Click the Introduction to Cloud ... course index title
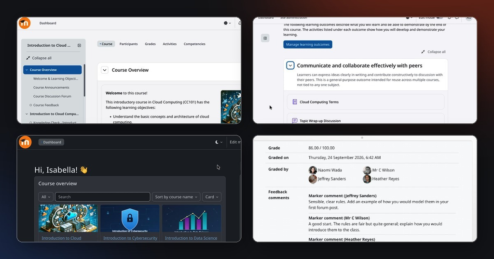This screenshot has height=259, width=494. (49, 45)
